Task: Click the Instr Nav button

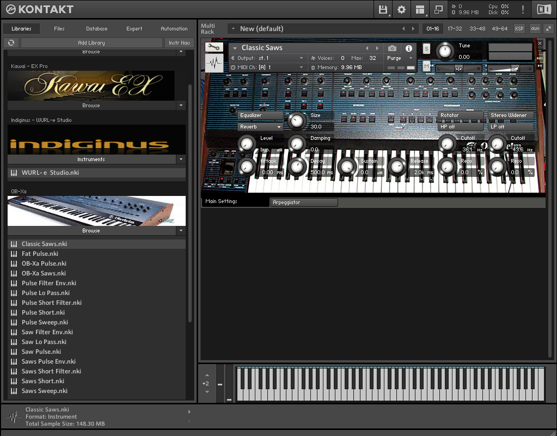Action: coord(179,42)
